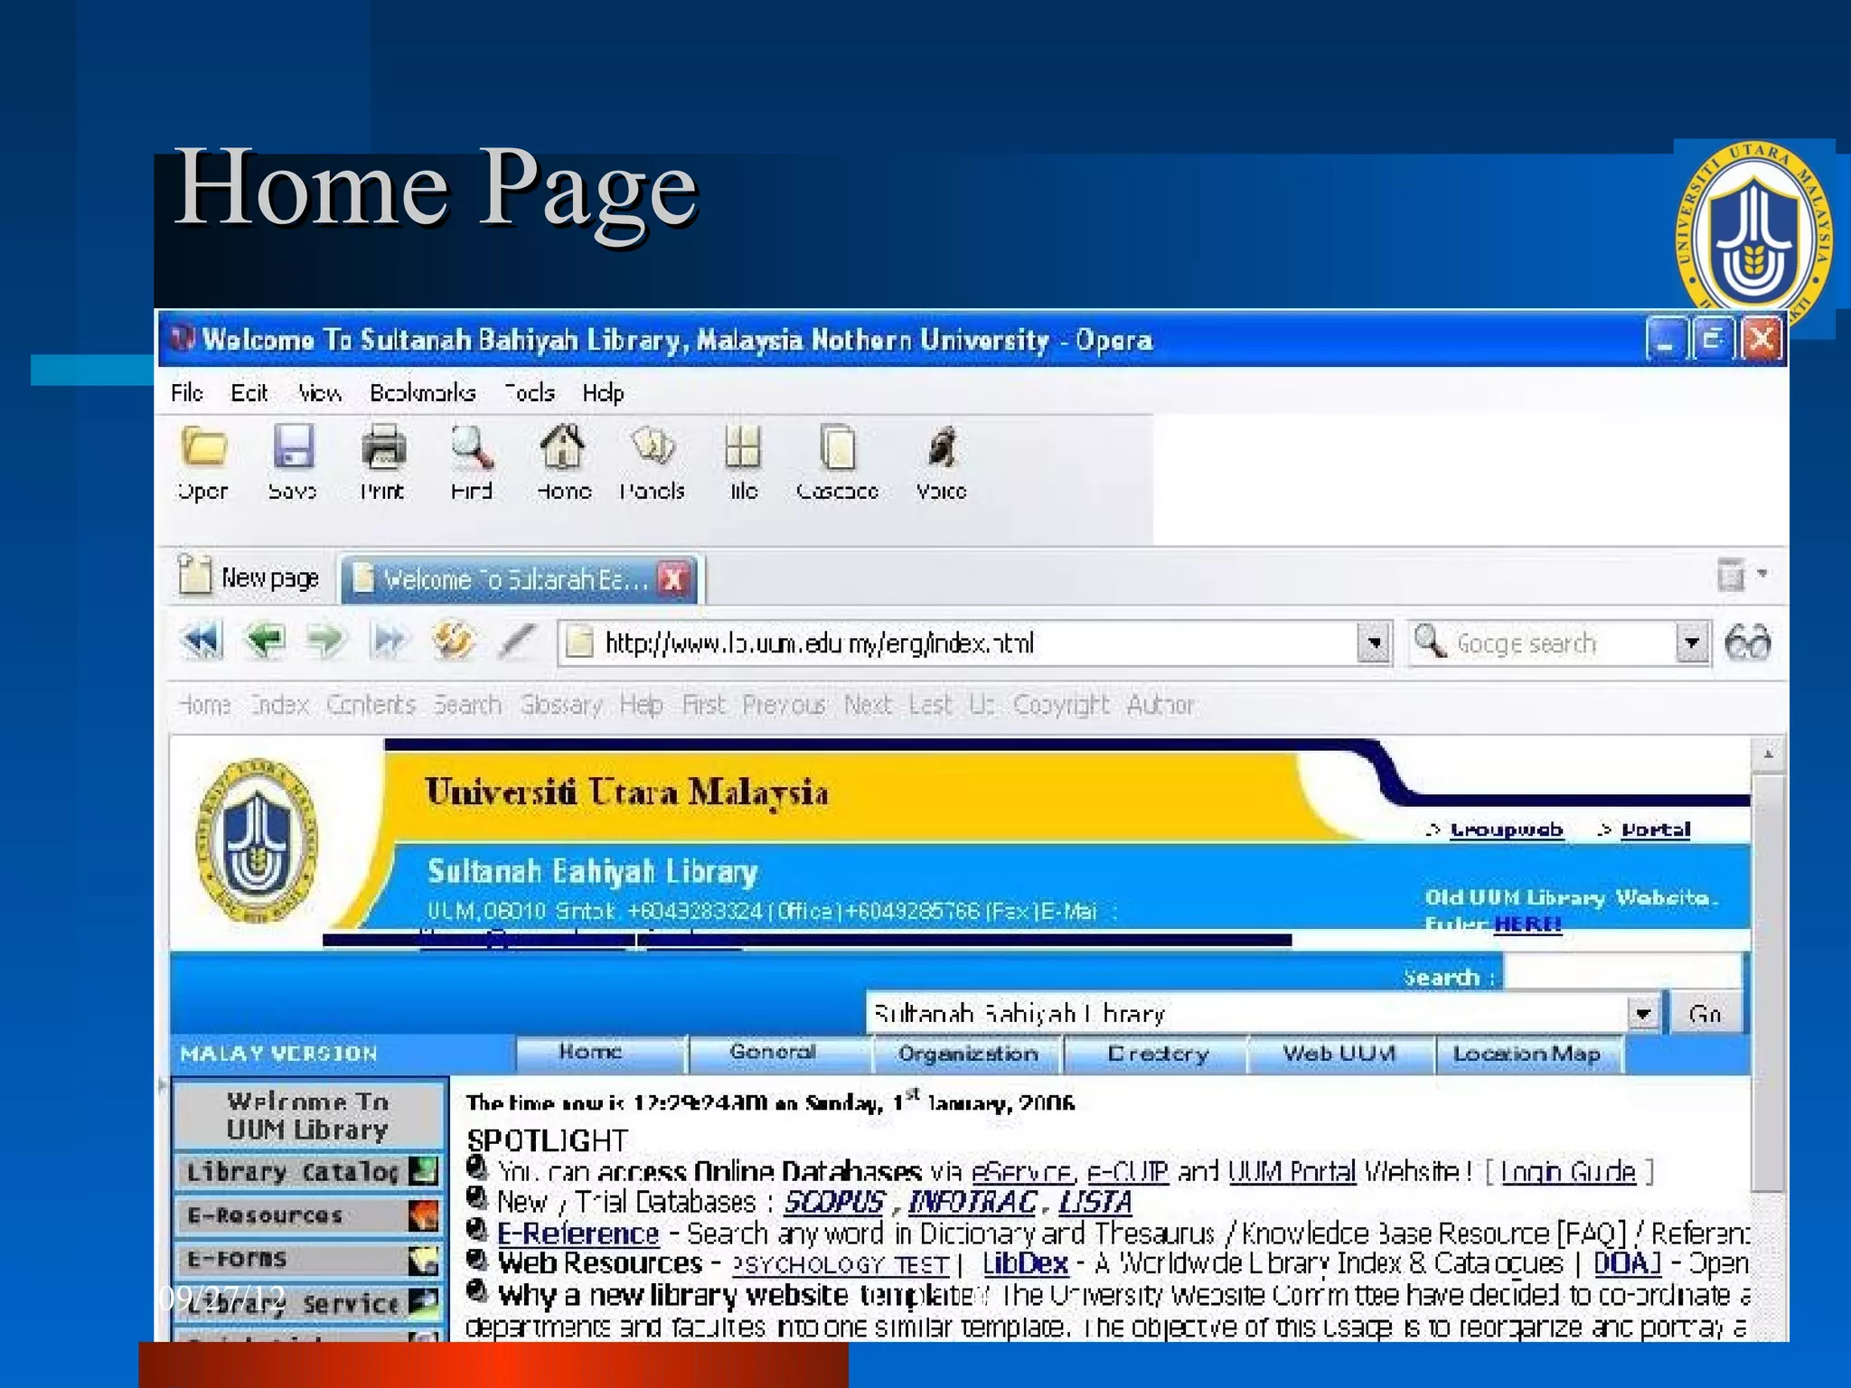Follow the Groupweb link
The image size is (1851, 1388).
point(1507,830)
